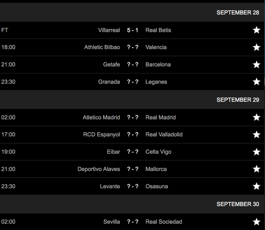
Task: Favorite the Granada vs Leganes fixture
Action: pyautogui.click(x=257, y=82)
